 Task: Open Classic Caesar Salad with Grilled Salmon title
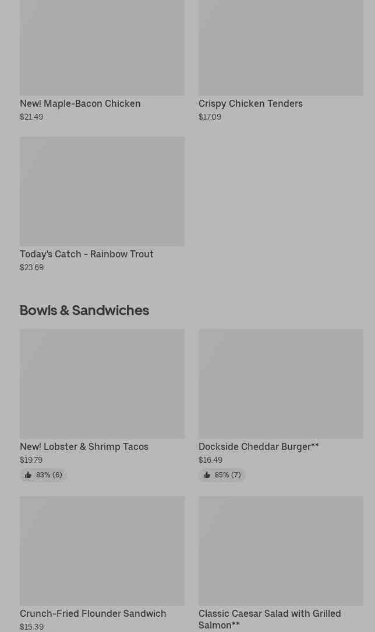coord(269,619)
